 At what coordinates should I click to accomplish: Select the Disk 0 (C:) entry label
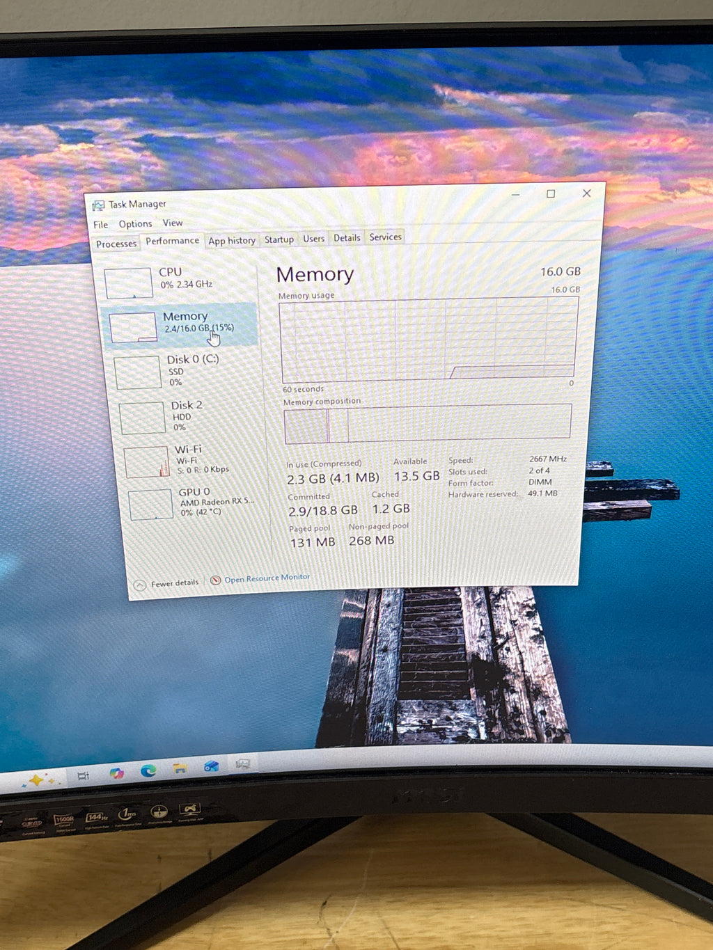tap(193, 359)
